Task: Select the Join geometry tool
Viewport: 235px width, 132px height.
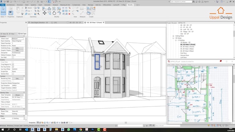Action: (28, 14)
